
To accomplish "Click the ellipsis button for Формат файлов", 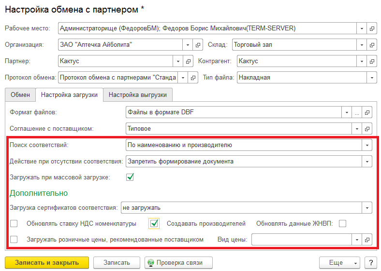I will (357, 112).
